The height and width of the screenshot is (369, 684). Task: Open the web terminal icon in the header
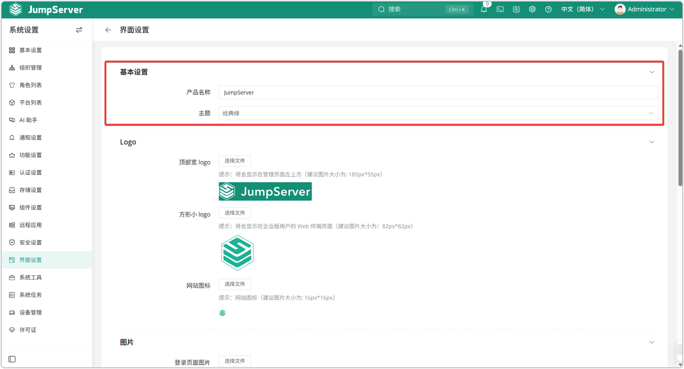[x=500, y=9]
